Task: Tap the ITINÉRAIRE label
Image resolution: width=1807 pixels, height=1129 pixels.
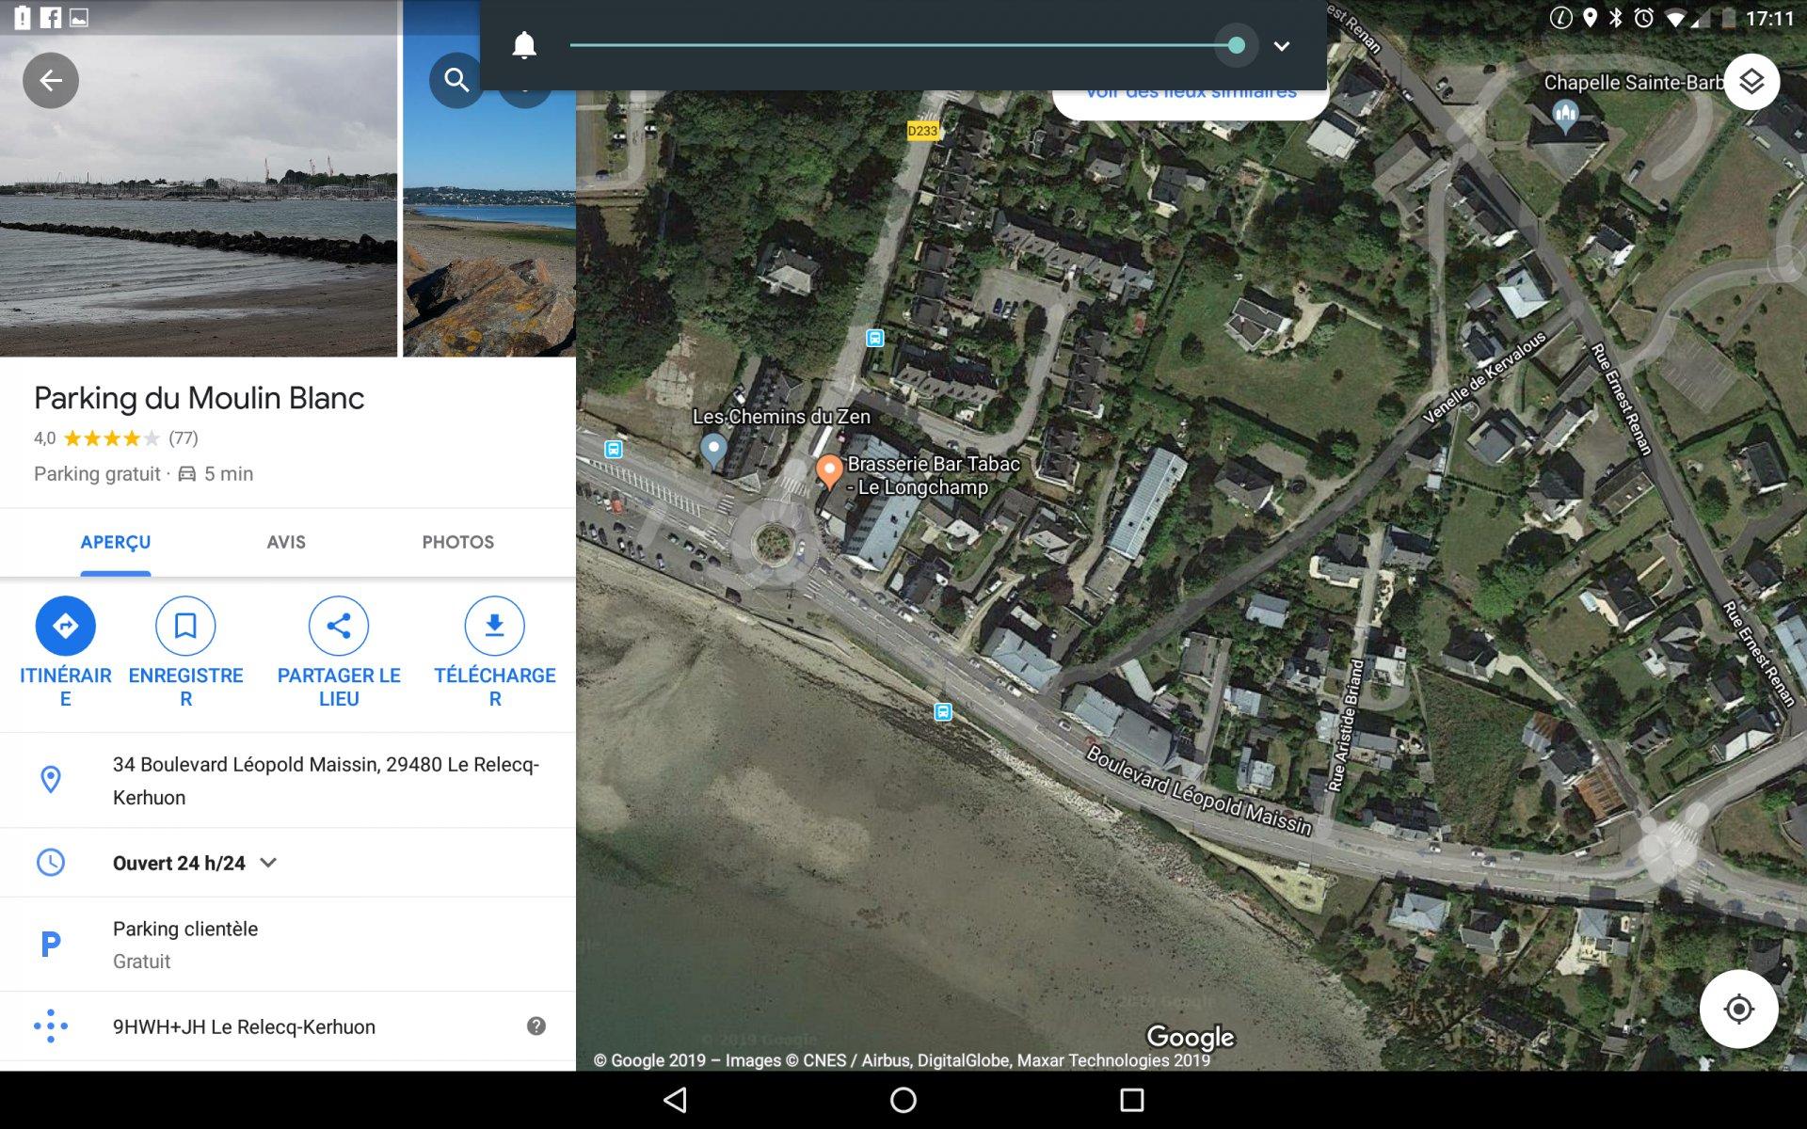Action: click(x=65, y=687)
